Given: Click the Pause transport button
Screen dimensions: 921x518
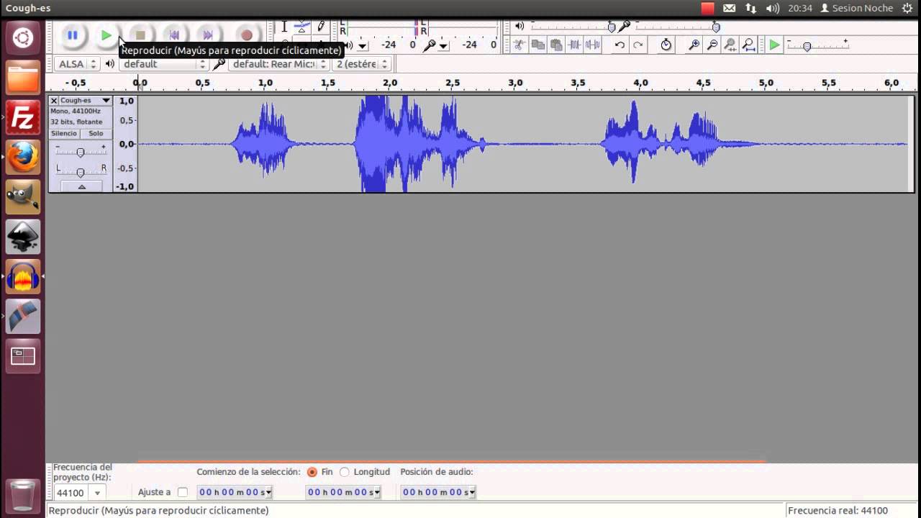Looking at the screenshot, I should 72,35.
